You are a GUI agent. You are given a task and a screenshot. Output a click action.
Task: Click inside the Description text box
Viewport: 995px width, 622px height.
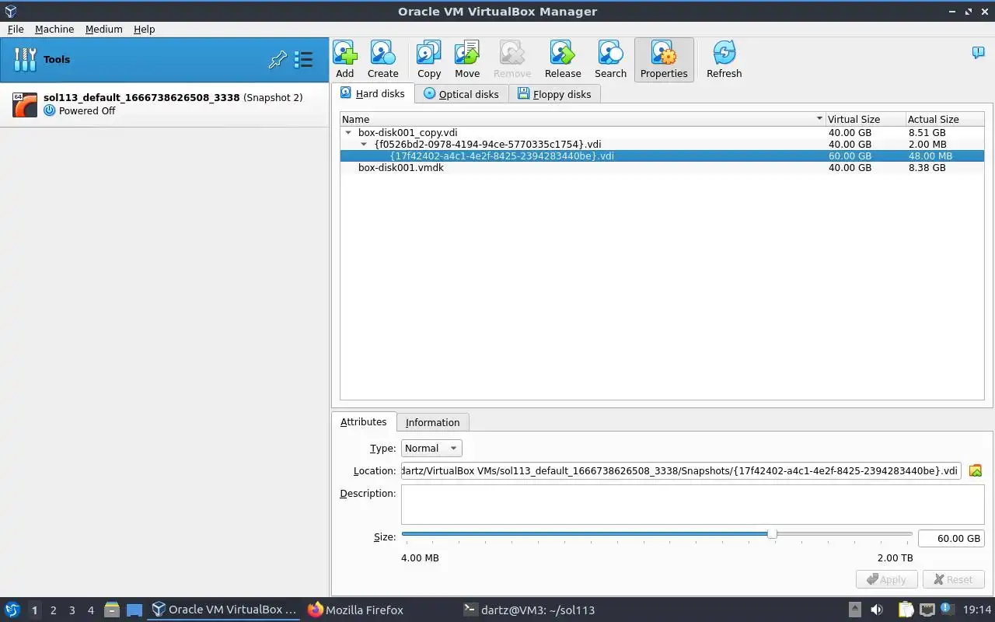tap(693, 504)
